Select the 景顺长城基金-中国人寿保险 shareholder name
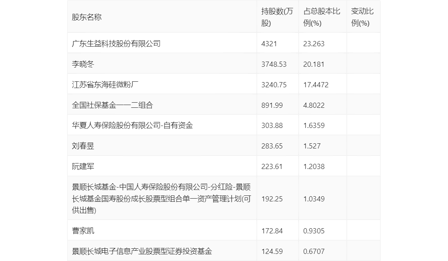 click(x=162, y=199)
